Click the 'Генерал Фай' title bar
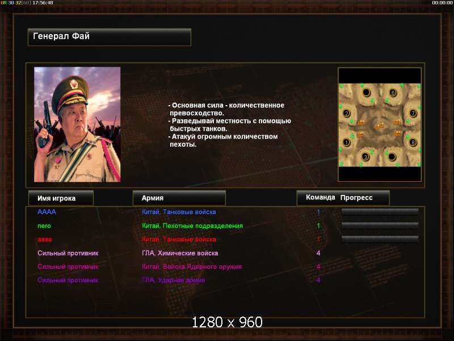 pos(110,37)
